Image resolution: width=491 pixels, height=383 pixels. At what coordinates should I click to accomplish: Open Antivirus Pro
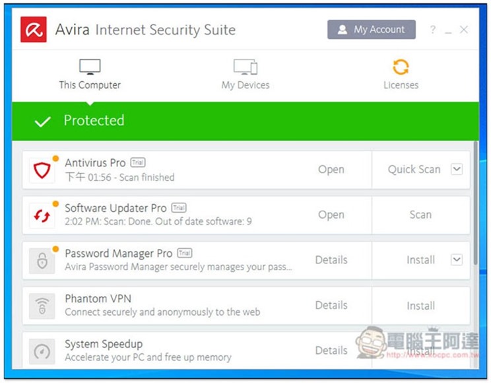pos(331,170)
